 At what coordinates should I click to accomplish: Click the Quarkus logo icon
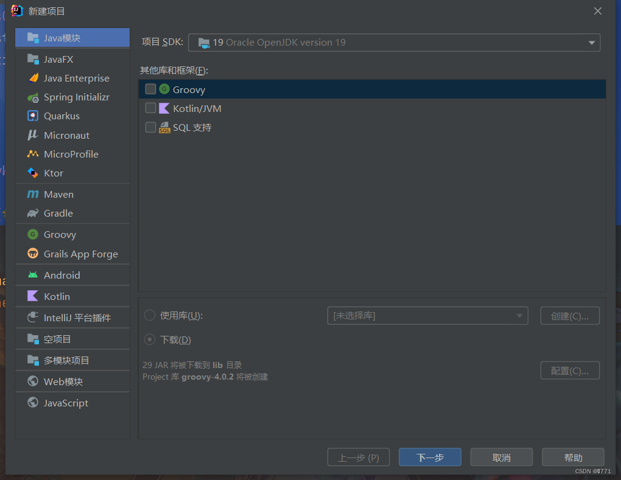click(33, 116)
